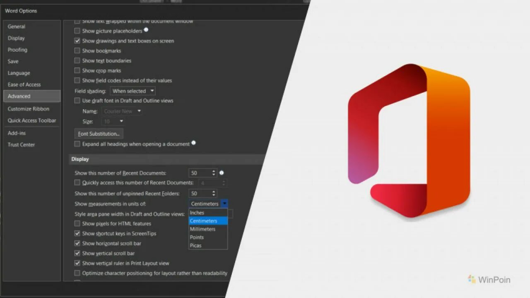Image resolution: width=530 pixels, height=298 pixels.
Task: Open the draft font Name dropdown
Action: click(122, 111)
